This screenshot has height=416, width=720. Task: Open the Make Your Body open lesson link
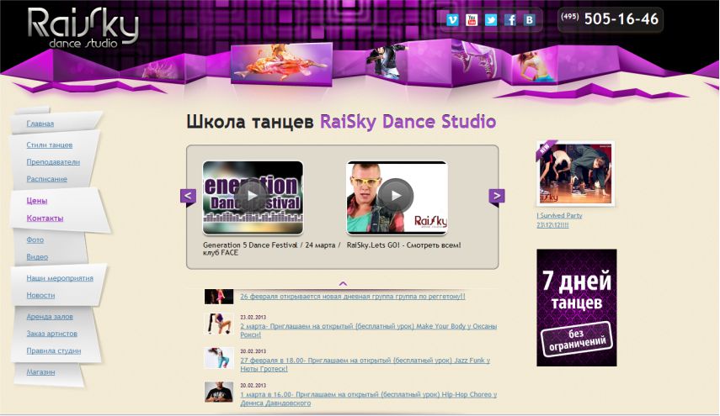point(368,330)
